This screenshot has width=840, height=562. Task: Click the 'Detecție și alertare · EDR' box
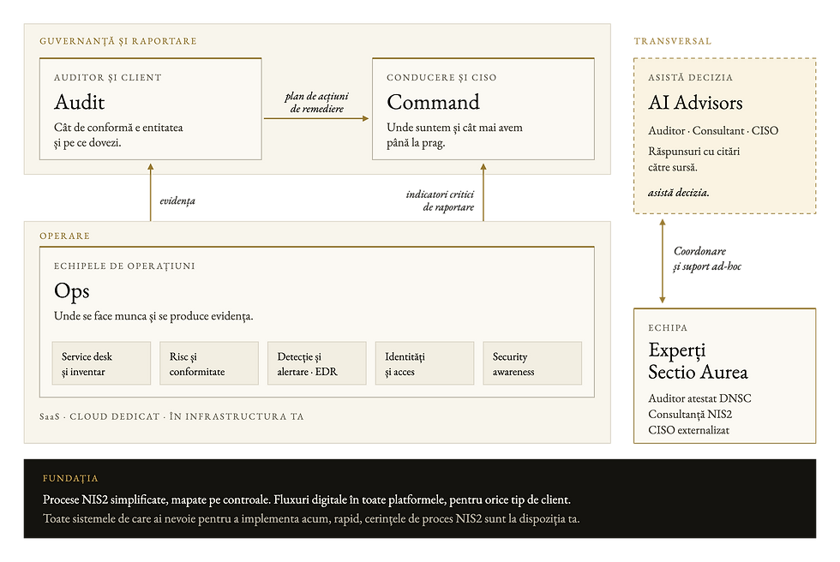coord(316,363)
